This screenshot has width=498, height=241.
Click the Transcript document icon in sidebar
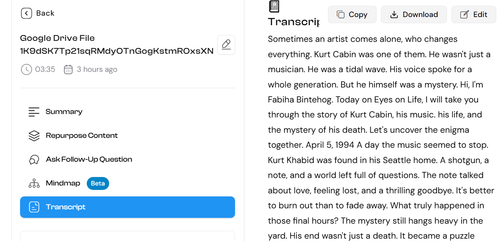coord(34,207)
